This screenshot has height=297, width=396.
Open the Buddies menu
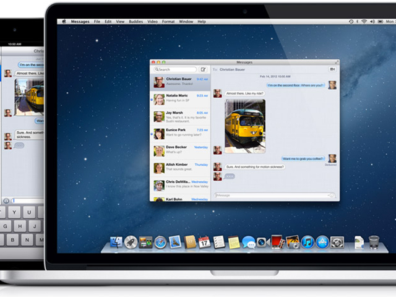136,22
